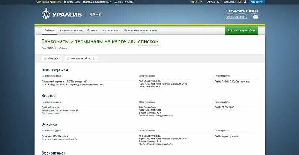299x155 pixels.
Task: Open the search magnifier icon
Action: pos(256,17)
